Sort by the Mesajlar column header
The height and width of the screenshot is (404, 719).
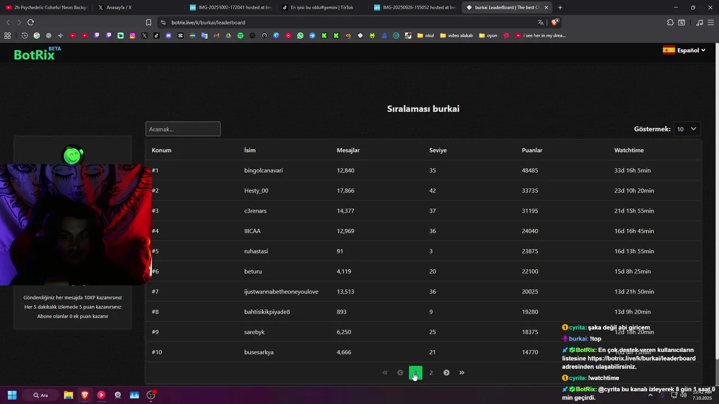point(348,150)
